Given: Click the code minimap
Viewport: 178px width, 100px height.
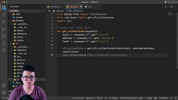Looking at the screenshot, I should [172, 14].
